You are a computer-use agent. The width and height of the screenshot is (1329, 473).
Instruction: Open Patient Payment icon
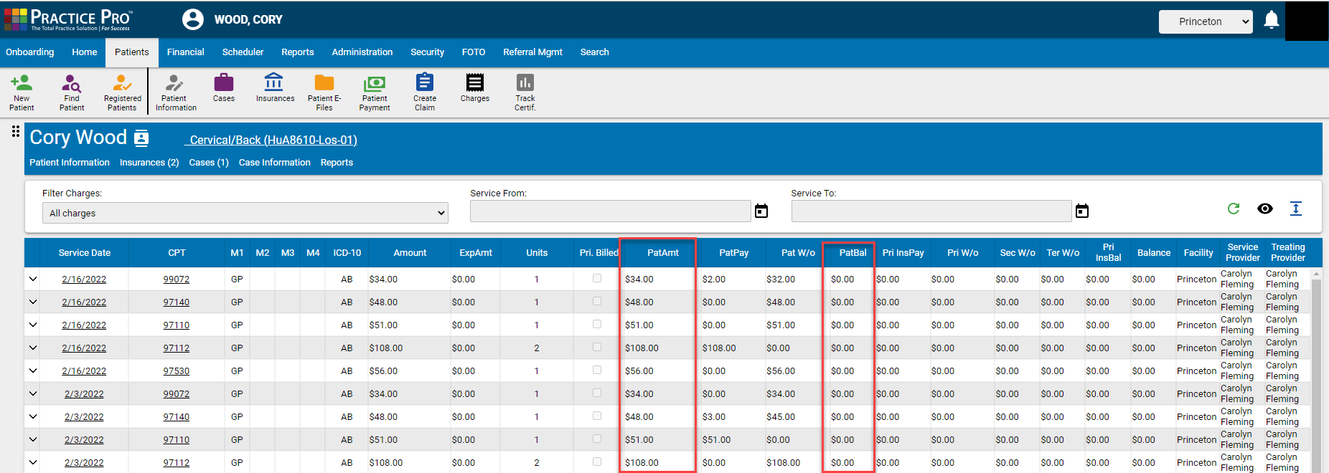[x=375, y=92]
